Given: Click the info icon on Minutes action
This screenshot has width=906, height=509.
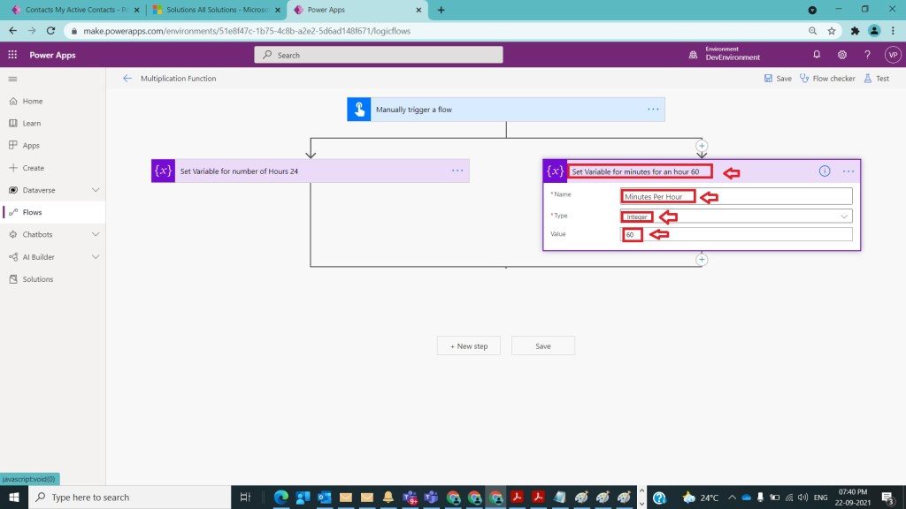Looking at the screenshot, I should pyautogui.click(x=825, y=171).
